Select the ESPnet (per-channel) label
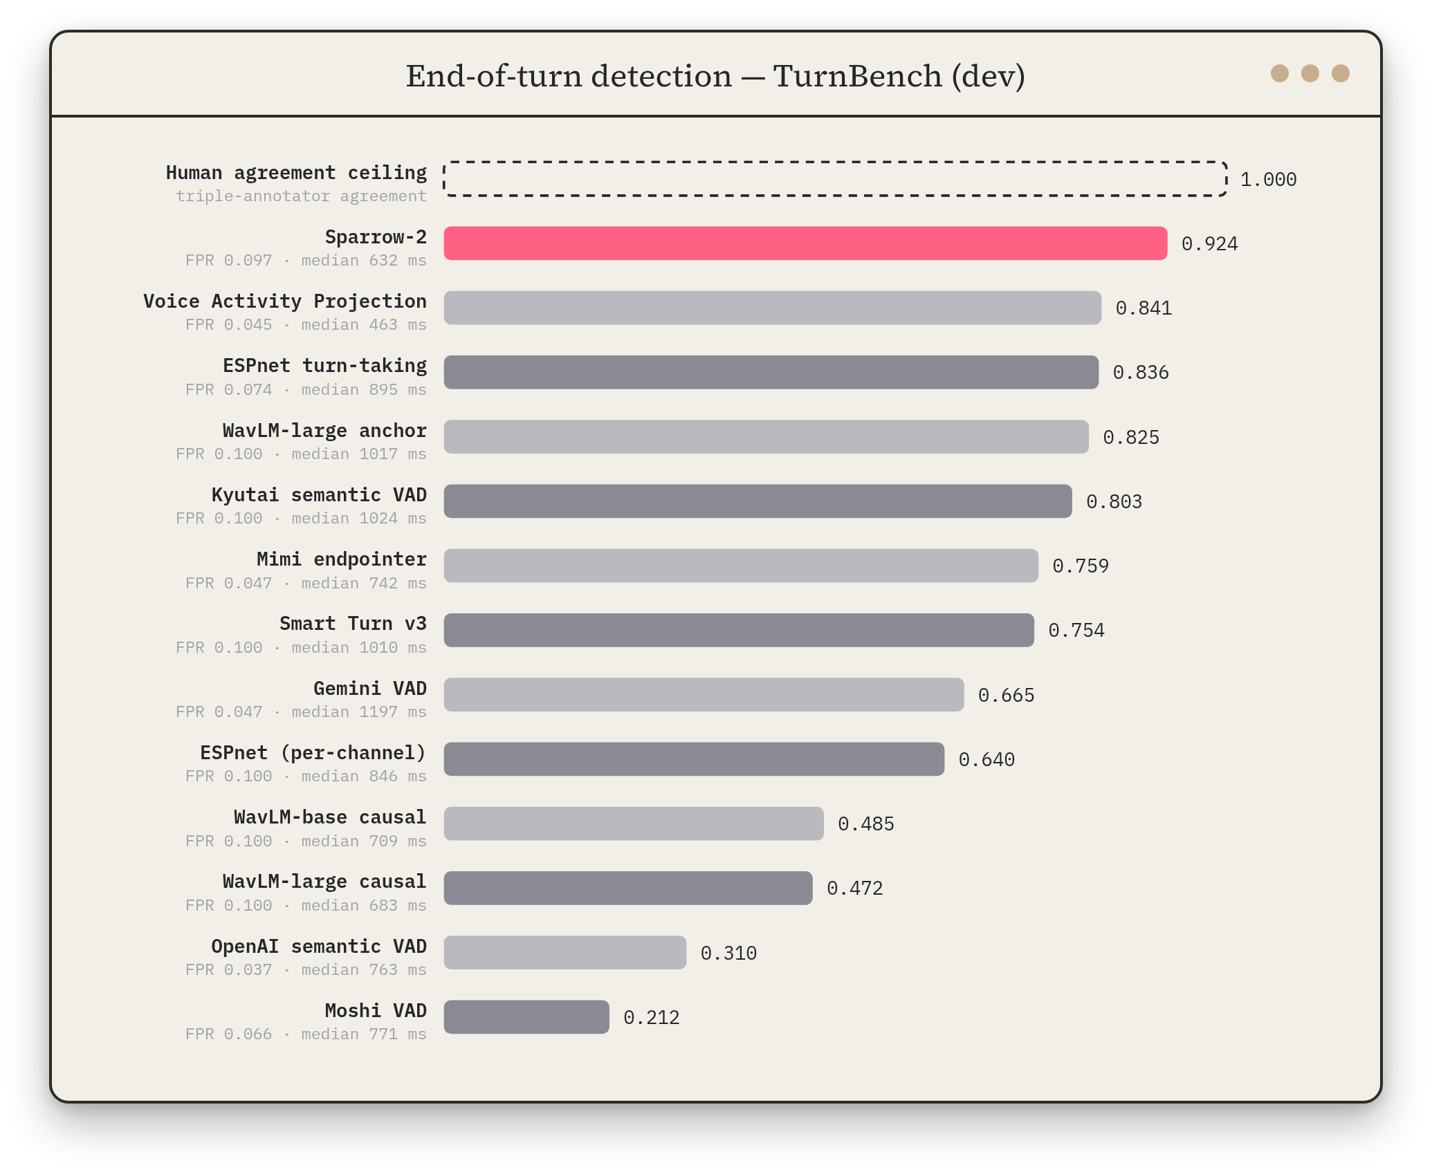Screen dimensions: 1432x1172 [313, 752]
